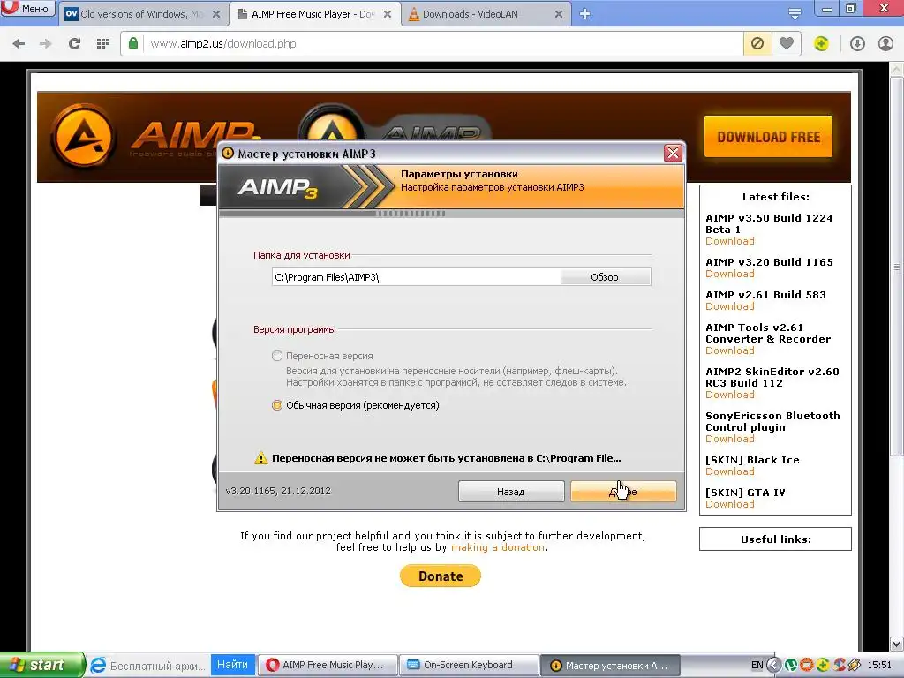The width and height of the screenshot is (904, 678).
Task: Go forward to next page
Action: pyautogui.click(x=46, y=44)
